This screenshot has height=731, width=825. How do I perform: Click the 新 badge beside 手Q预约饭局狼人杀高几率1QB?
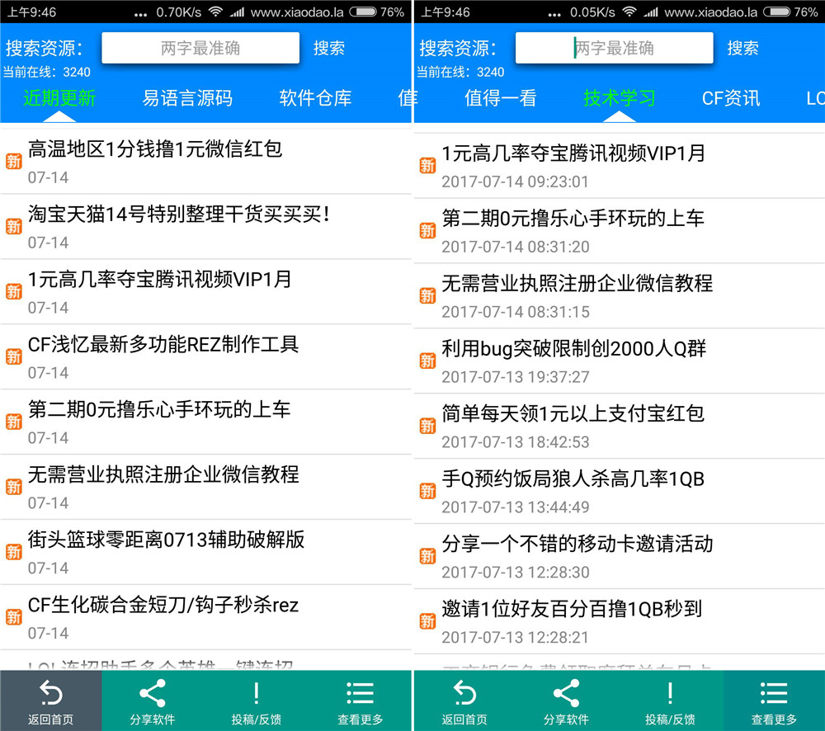click(427, 492)
